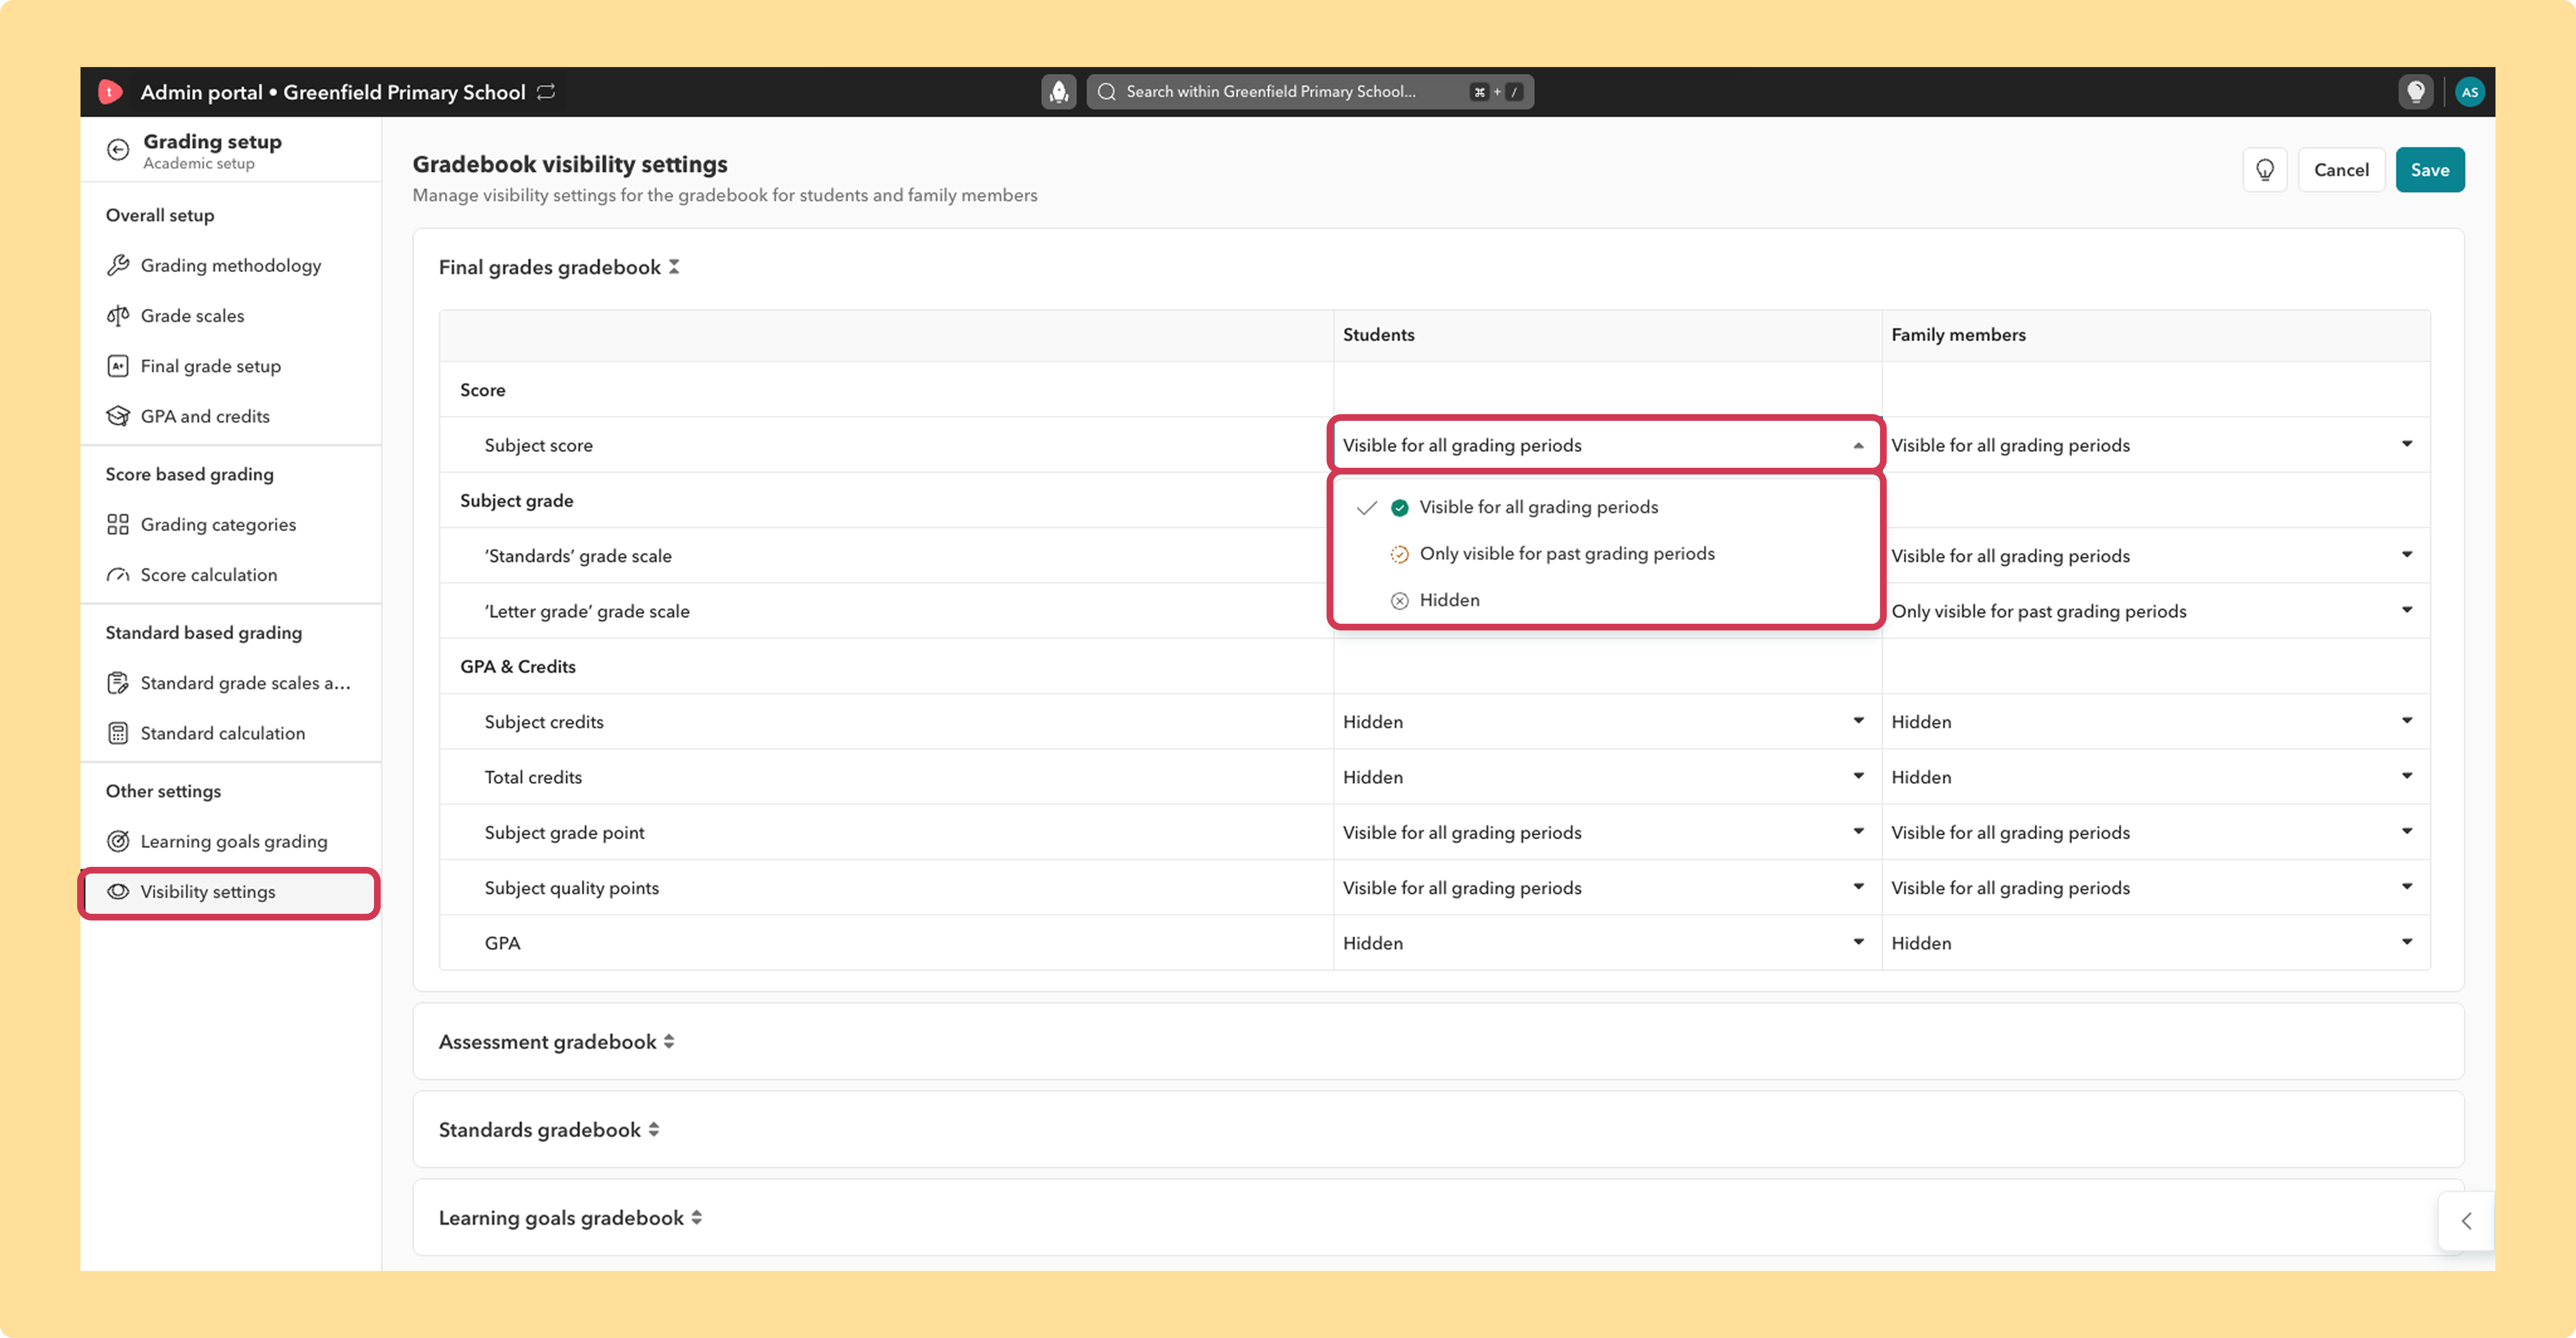Open Family members 'Letter grade' grade scale dropdown
Viewport: 2576px width, 1338px height.
tap(2155, 611)
